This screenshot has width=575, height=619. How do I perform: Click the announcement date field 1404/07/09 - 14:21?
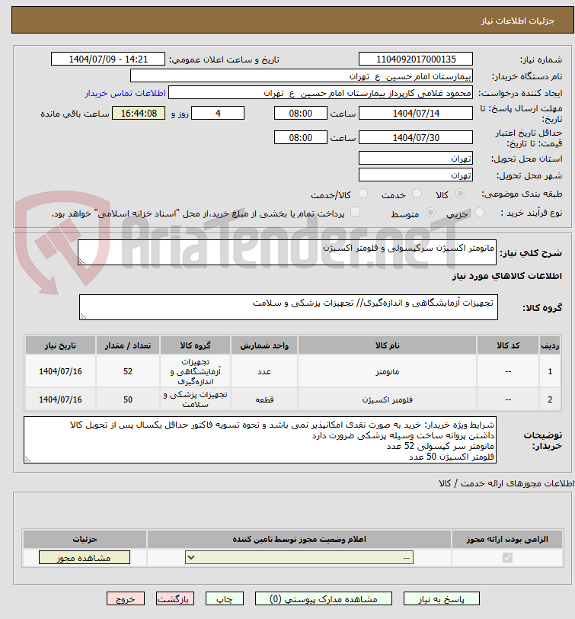pyautogui.click(x=108, y=59)
